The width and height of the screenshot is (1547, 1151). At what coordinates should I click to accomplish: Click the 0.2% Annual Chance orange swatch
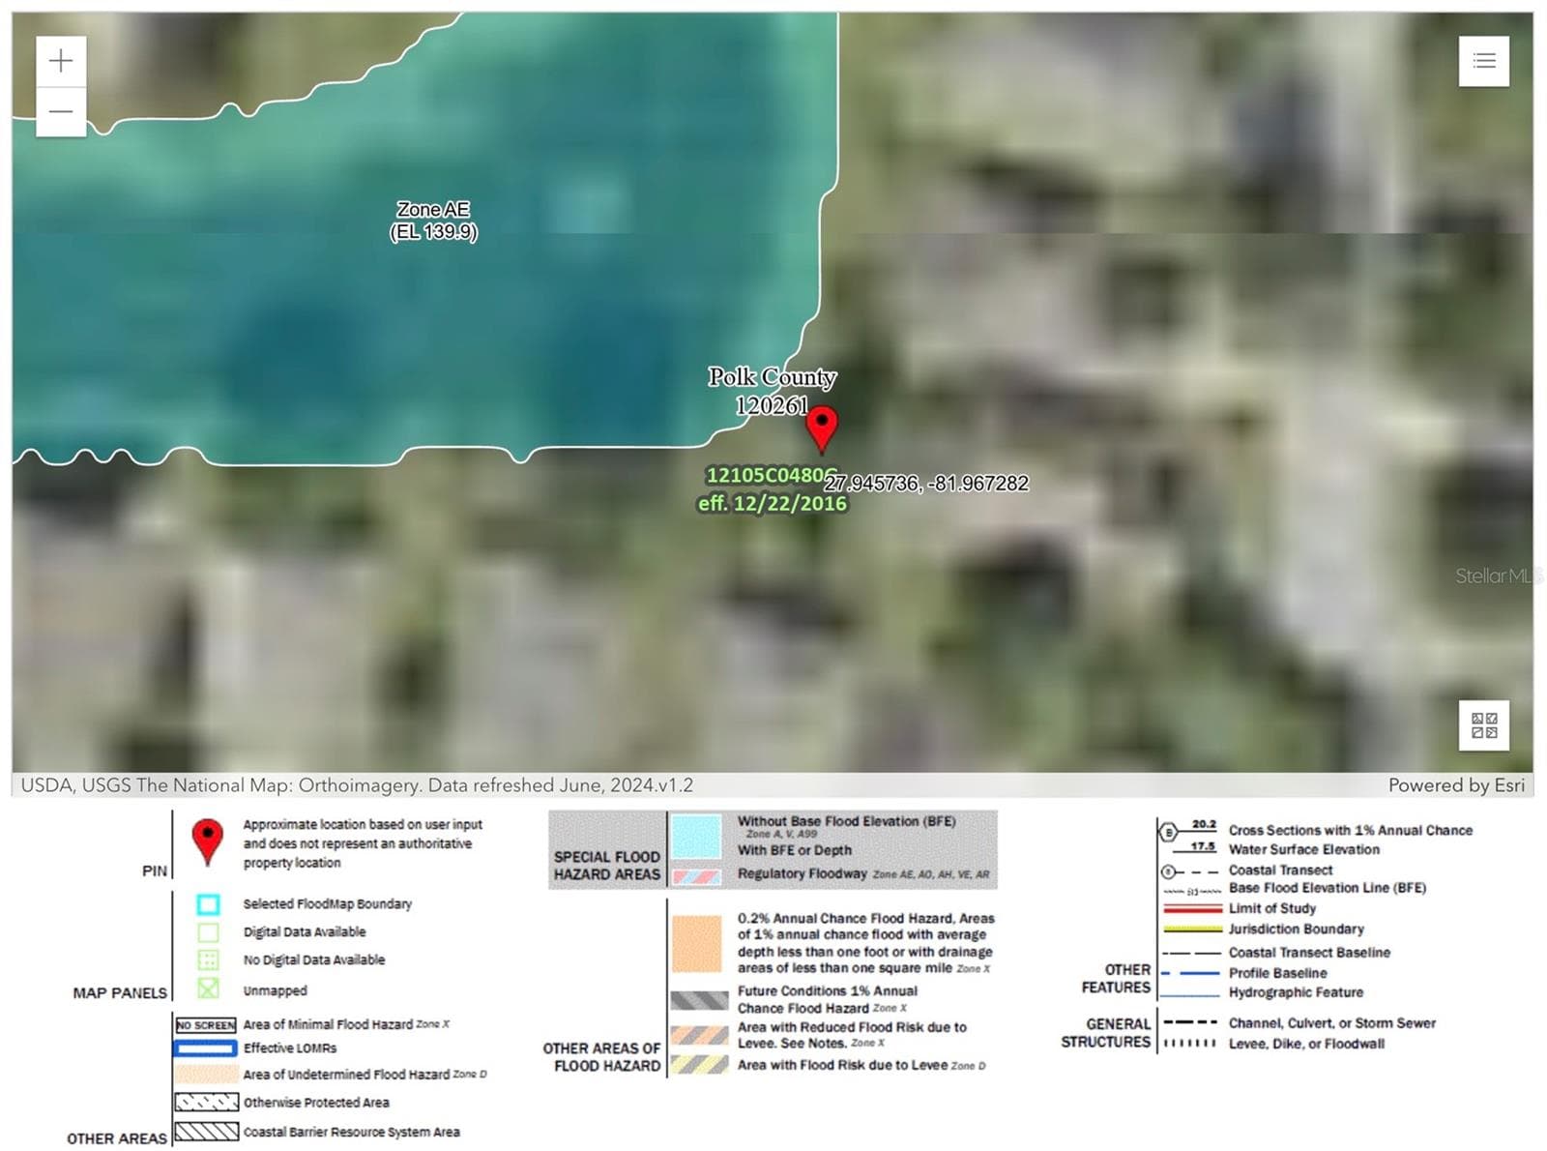(x=696, y=943)
